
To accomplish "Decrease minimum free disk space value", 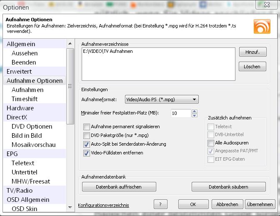I will pyautogui.click(x=194, y=115).
